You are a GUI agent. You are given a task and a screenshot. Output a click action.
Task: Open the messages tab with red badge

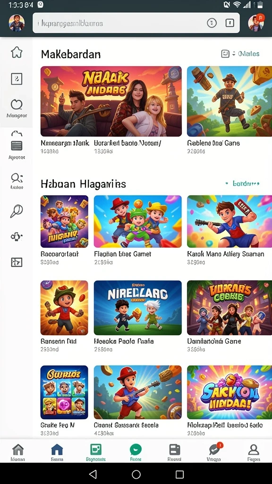[x=214, y=449]
